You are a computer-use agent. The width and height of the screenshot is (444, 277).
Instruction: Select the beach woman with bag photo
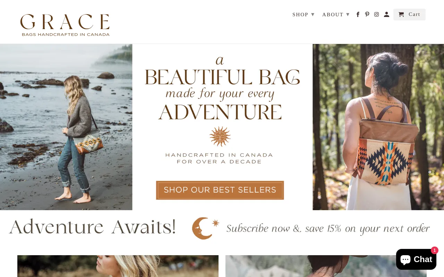coord(66,127)
